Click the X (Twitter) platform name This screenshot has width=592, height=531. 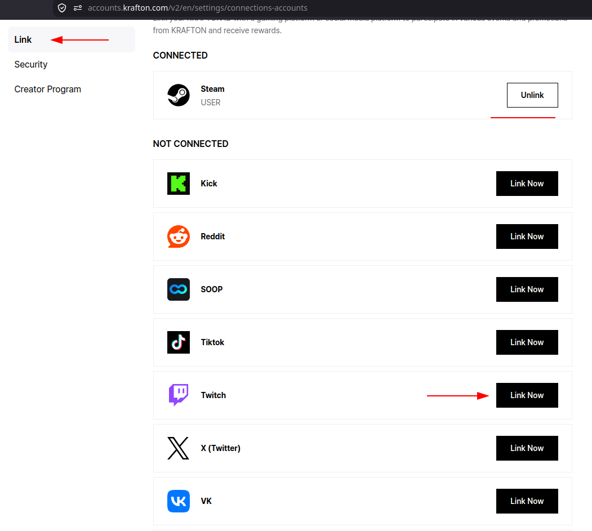(x=220, y=448)
